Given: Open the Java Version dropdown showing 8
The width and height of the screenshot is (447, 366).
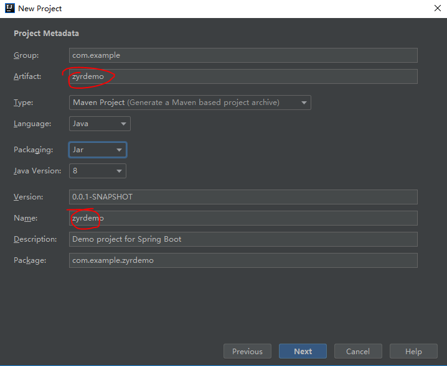Looking at the screenshot, I should pos(98,171).
